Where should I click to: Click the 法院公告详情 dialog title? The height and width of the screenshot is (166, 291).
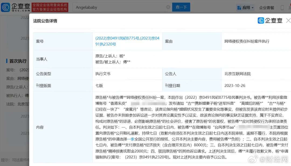45,21
